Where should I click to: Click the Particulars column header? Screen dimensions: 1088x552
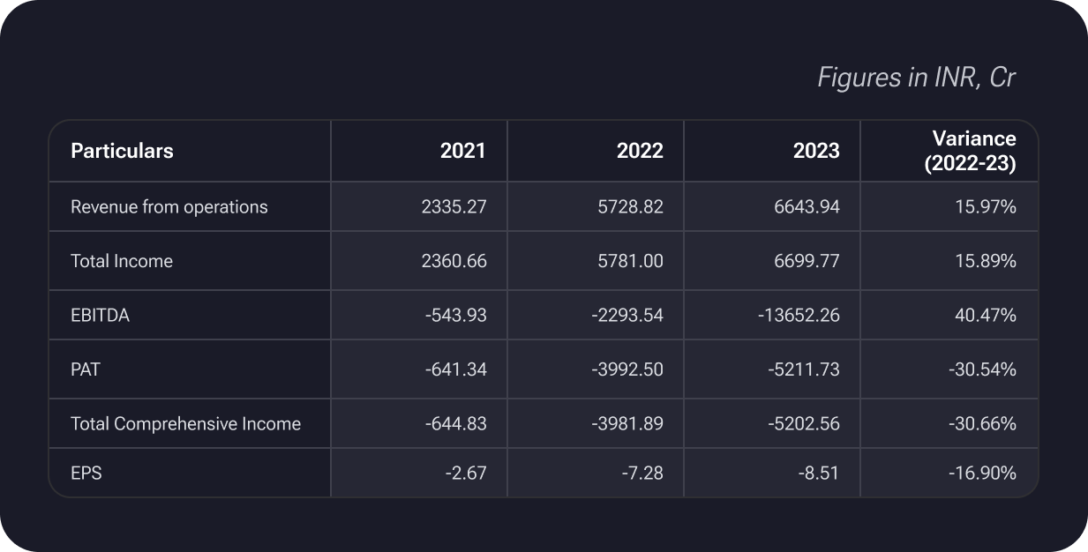(x=122, y=151)
